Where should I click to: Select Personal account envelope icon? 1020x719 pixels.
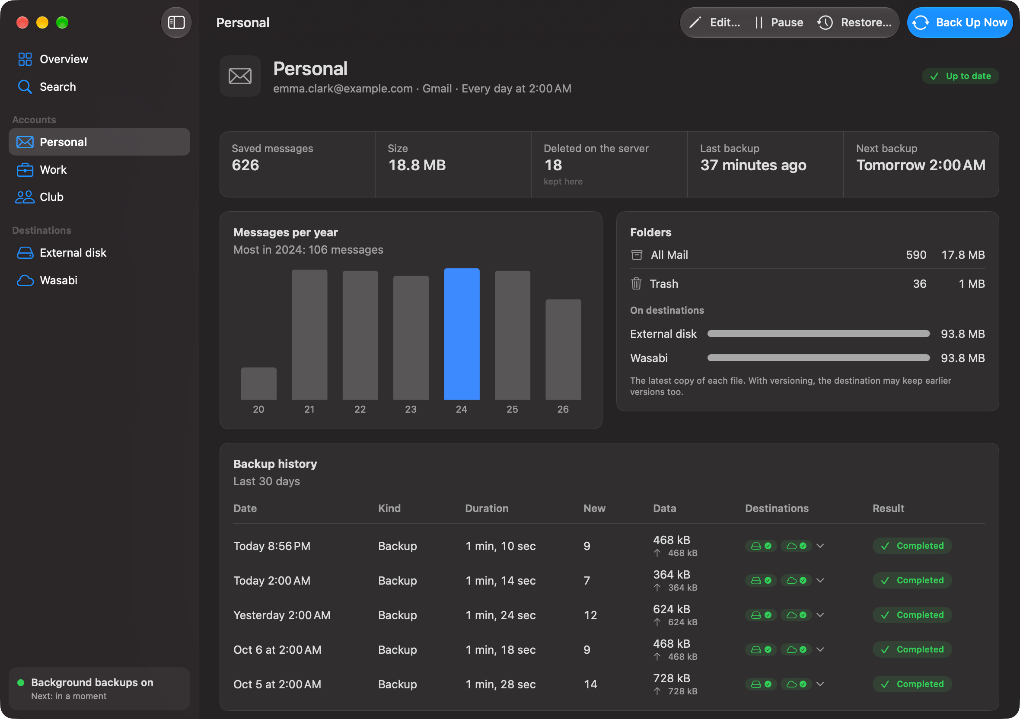click(25, 142)
